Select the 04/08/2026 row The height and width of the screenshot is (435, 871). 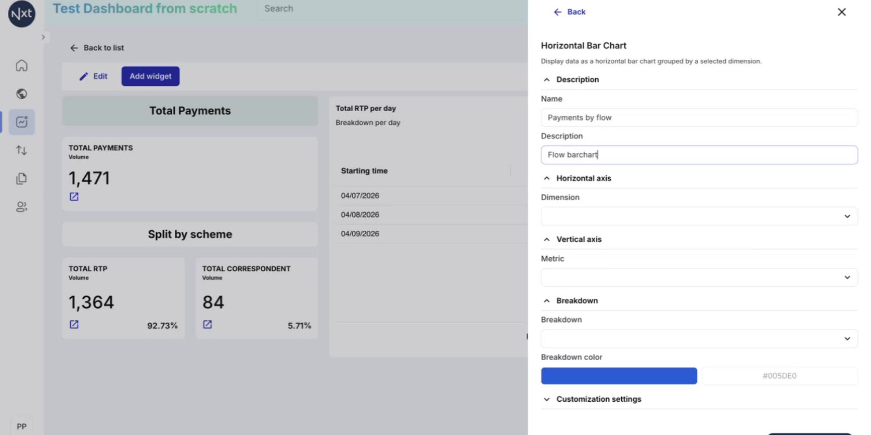tap(431, 215)
